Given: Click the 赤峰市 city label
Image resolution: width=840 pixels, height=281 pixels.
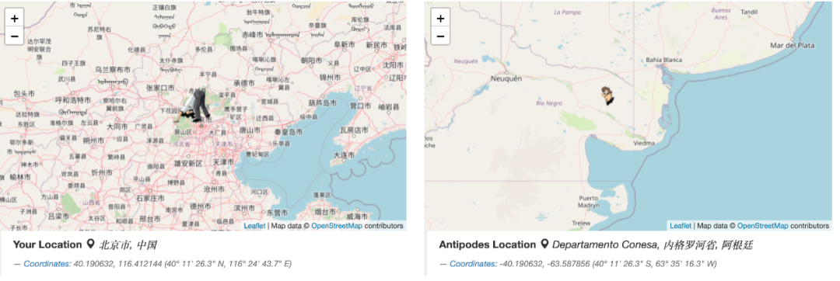Looking at the screenshot, I should (x=252, y=35).
